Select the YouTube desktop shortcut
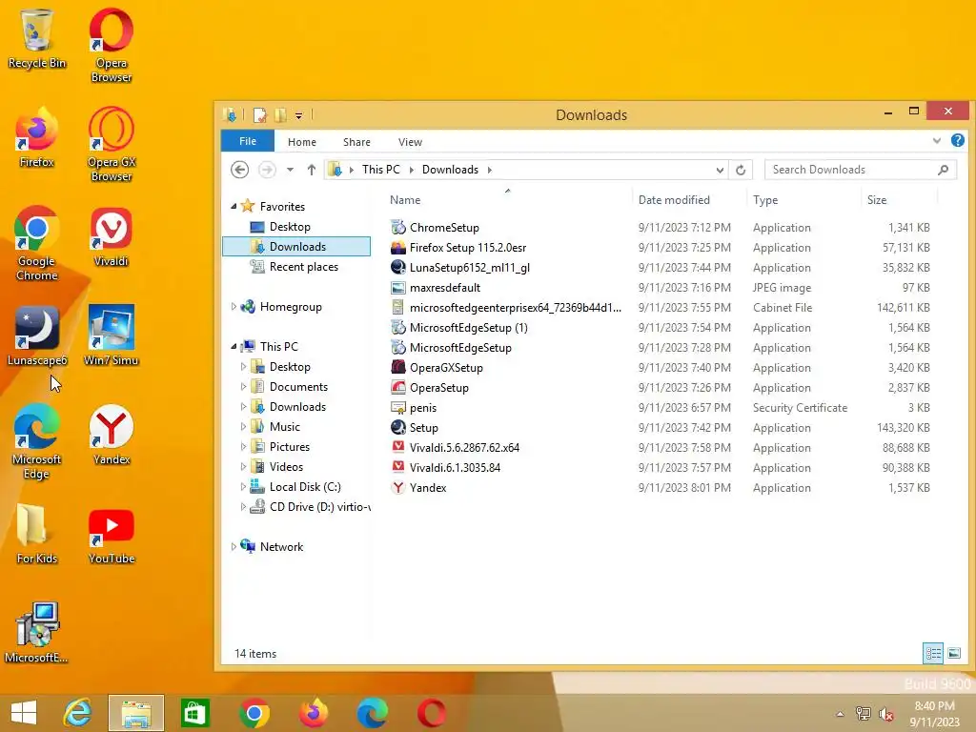The image size is (976, 732). pyautogui.click(x=111, y=536)
